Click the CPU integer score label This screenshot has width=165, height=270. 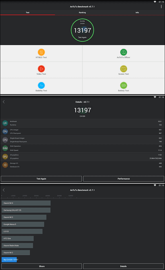click(x=14, y=130)
